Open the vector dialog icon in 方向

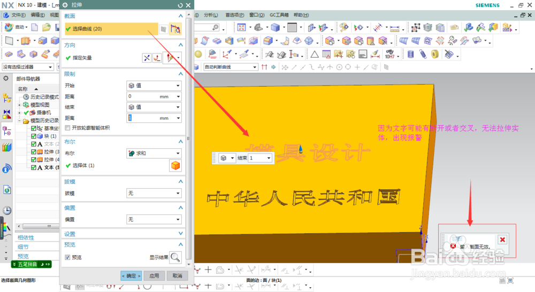point(157,58)
